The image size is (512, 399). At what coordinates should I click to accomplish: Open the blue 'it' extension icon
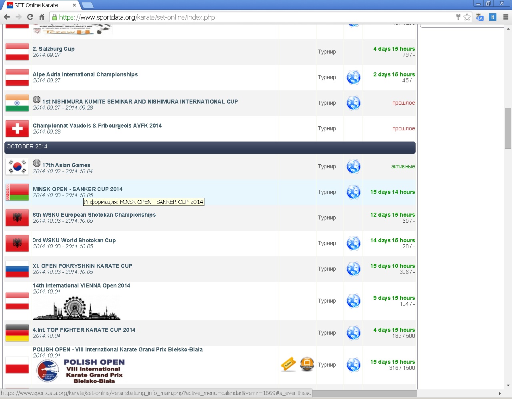click(493, 17)
